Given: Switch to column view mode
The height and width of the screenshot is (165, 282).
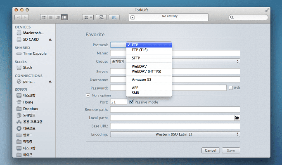Looking at the screenshot, I should pyautogui.click(x=57, y=17).
